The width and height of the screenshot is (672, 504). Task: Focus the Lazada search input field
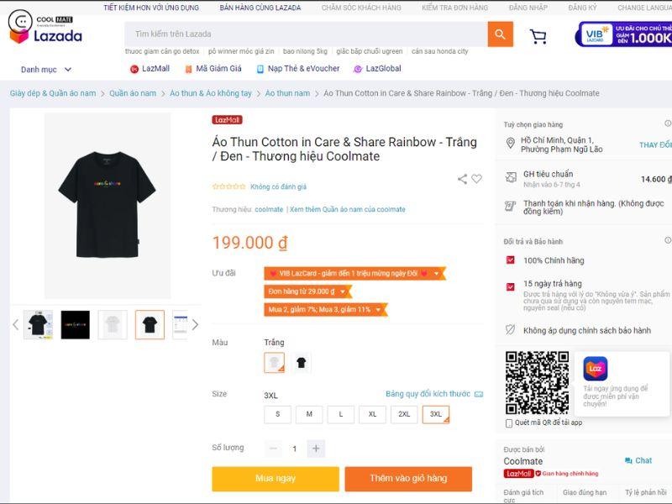pos(306,34)
